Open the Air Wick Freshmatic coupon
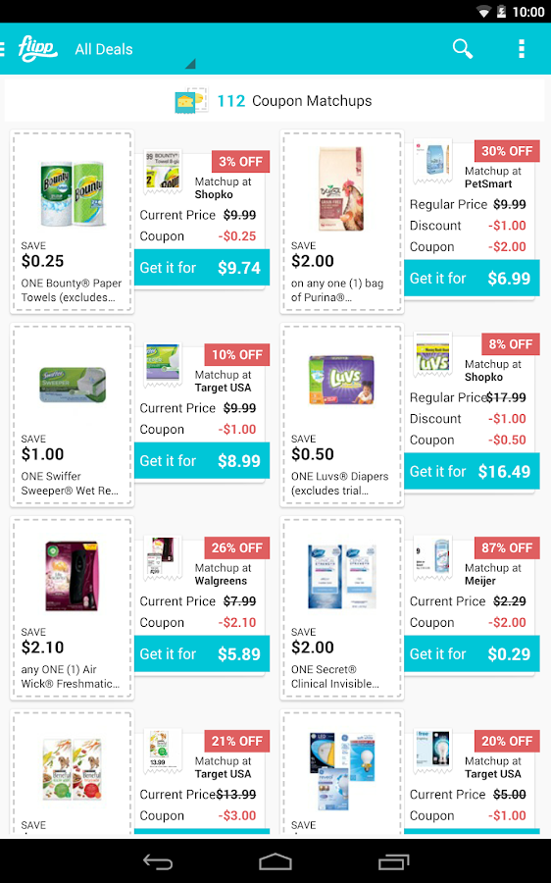Screen dimensions: 551x883 (72, 608)
